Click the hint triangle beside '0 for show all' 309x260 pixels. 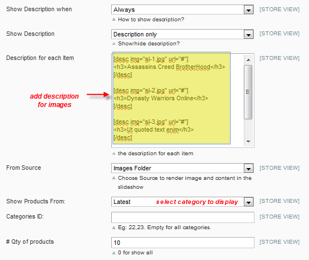pos(113,253)
